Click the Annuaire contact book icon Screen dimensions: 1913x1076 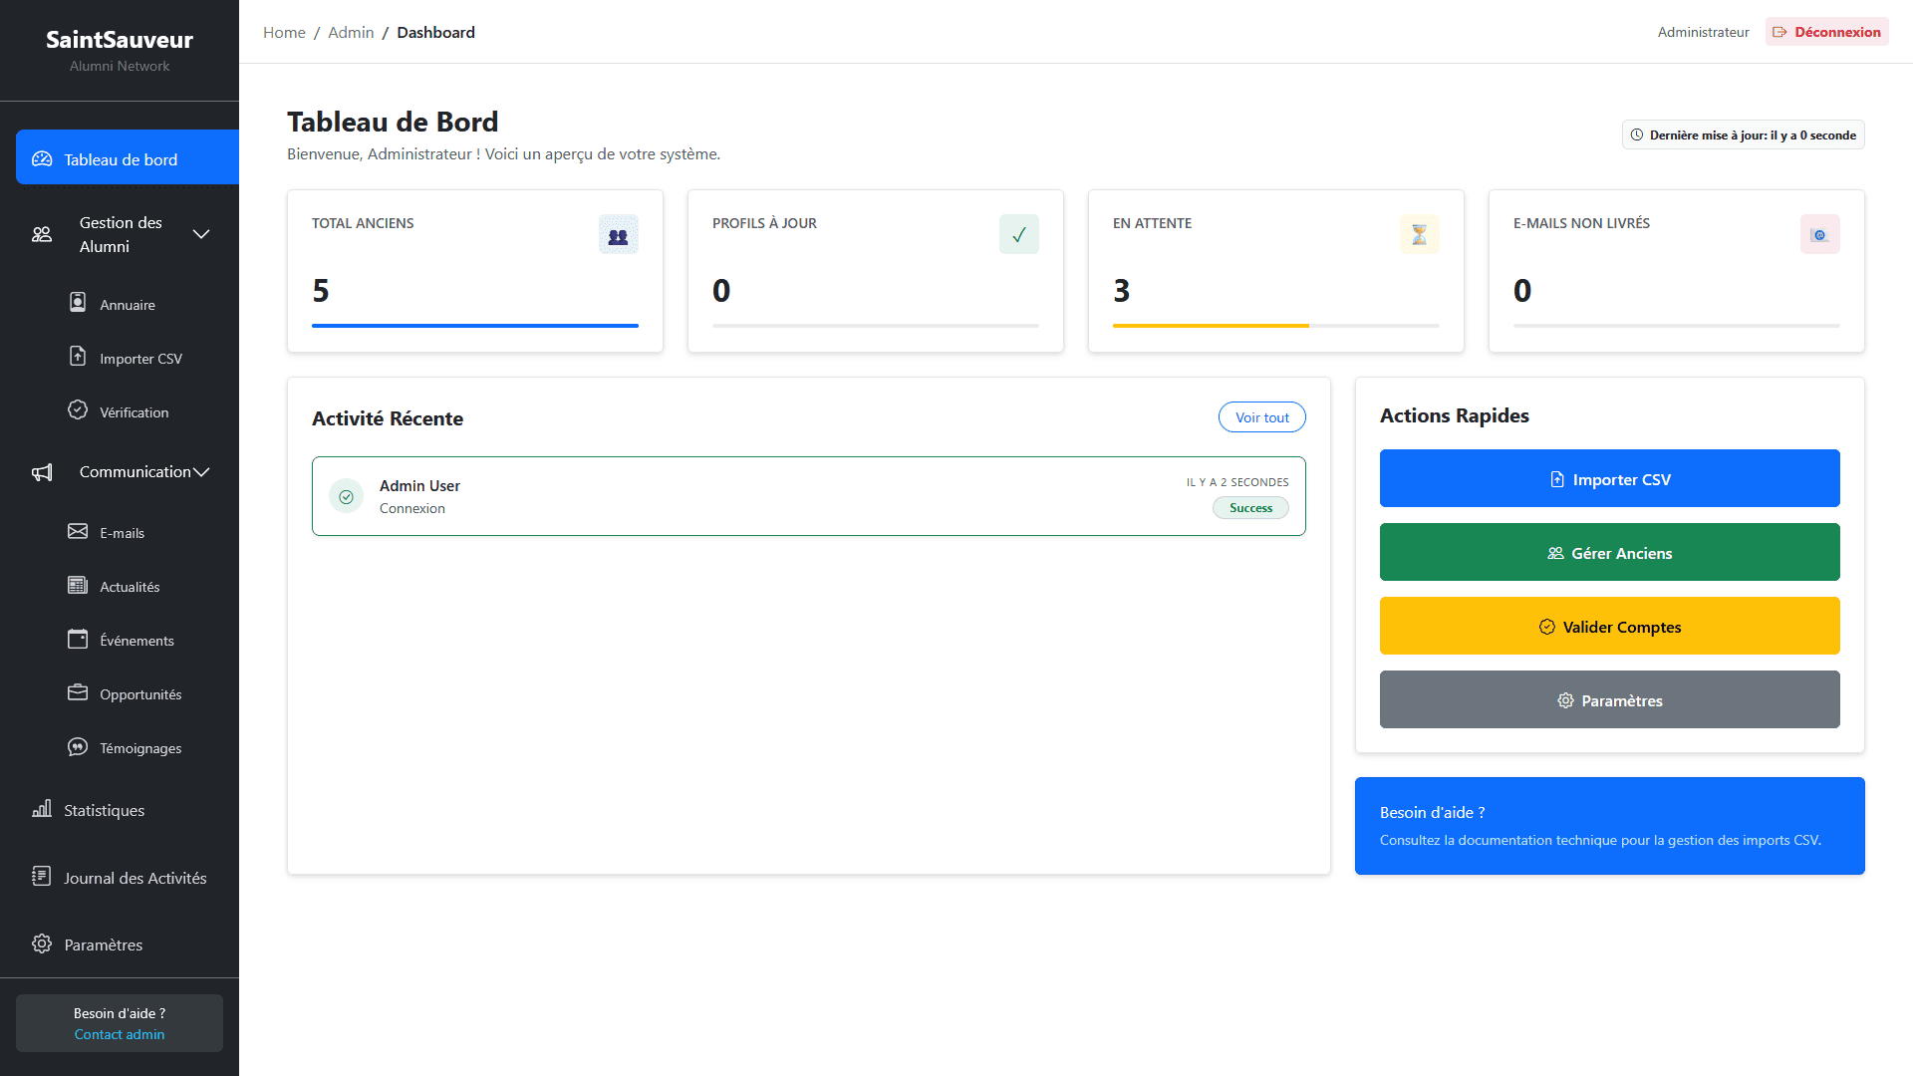pyautogui.click(x=78, y=303)
